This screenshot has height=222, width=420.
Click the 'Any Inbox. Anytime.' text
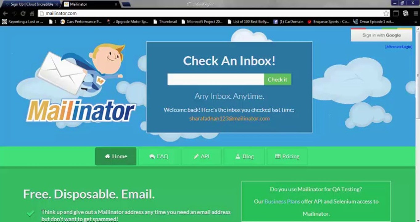tap(229, 96)
